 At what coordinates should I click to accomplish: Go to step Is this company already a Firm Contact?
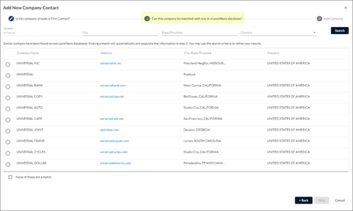click(x=43, y=19)
